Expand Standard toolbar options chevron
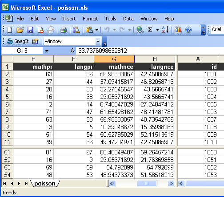The width and height of the screenshot is (224, 197). 203,30
